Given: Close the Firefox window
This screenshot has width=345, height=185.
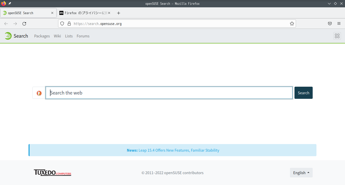Looking at the screenshot, I should (341, 4).
